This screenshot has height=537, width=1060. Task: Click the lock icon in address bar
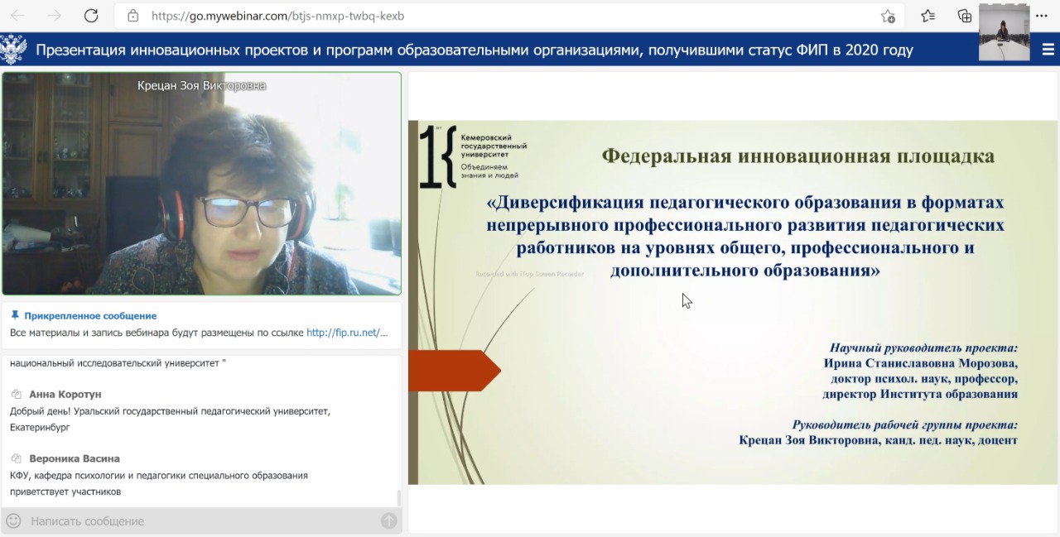coord(132,16)
